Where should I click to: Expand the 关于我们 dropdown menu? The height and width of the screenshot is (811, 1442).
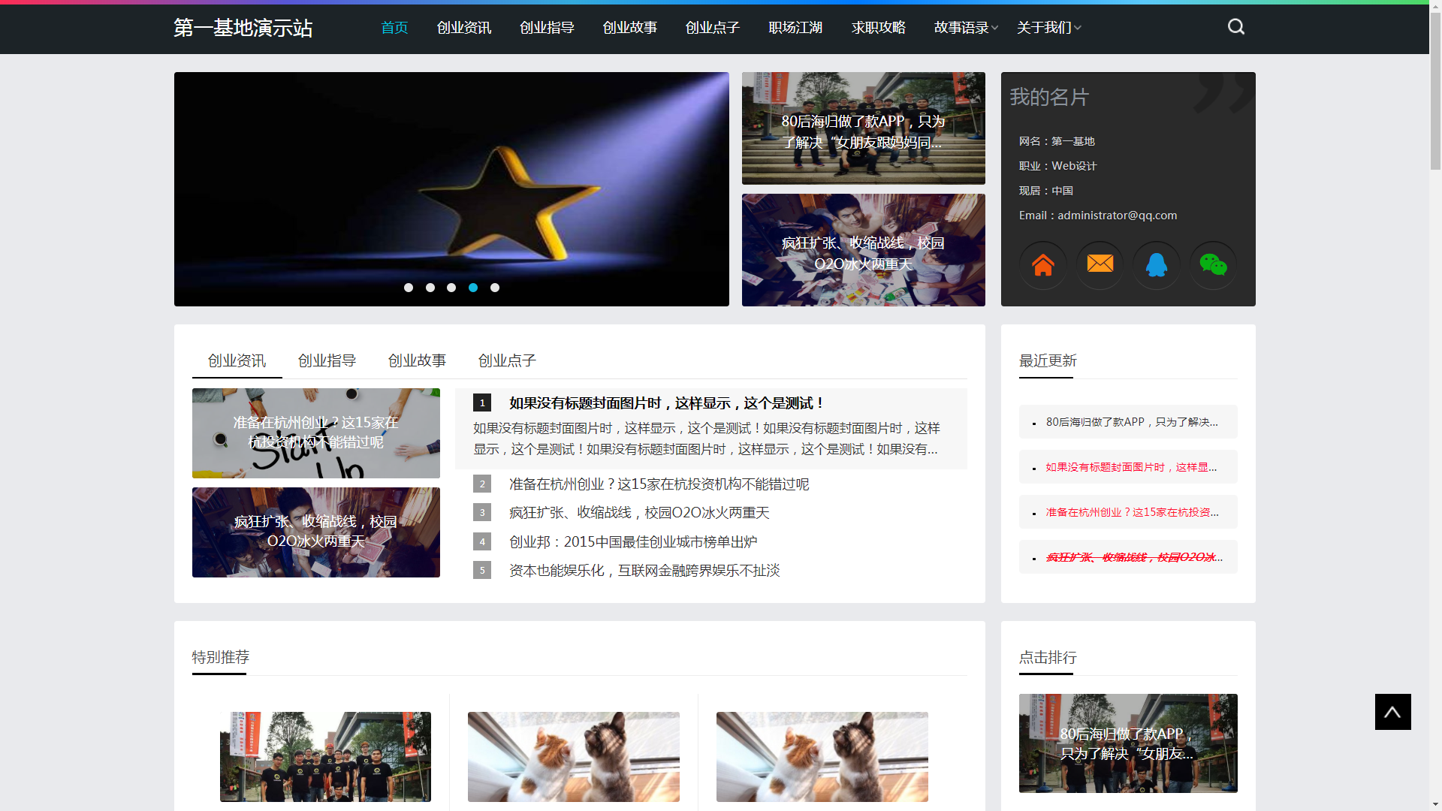tap(1048, 28)
